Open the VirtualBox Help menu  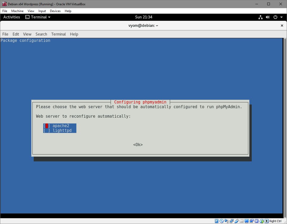pos(68,11)
